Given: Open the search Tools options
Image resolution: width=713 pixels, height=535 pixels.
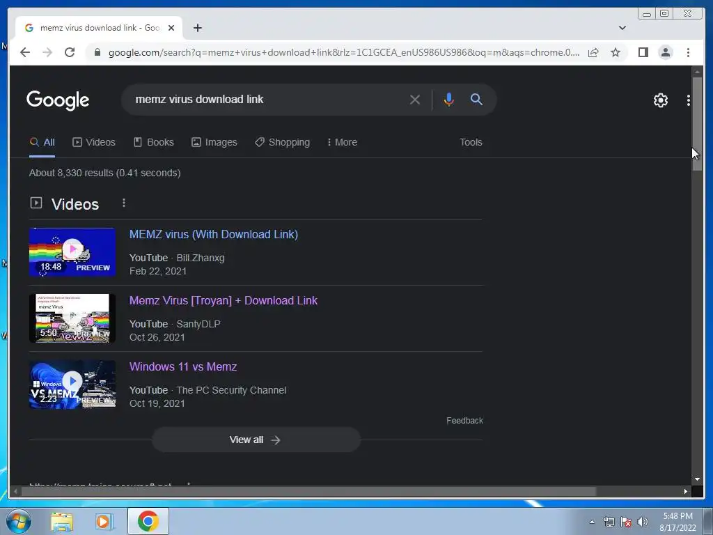Looking at the screenshot, I should coord(471,142).
